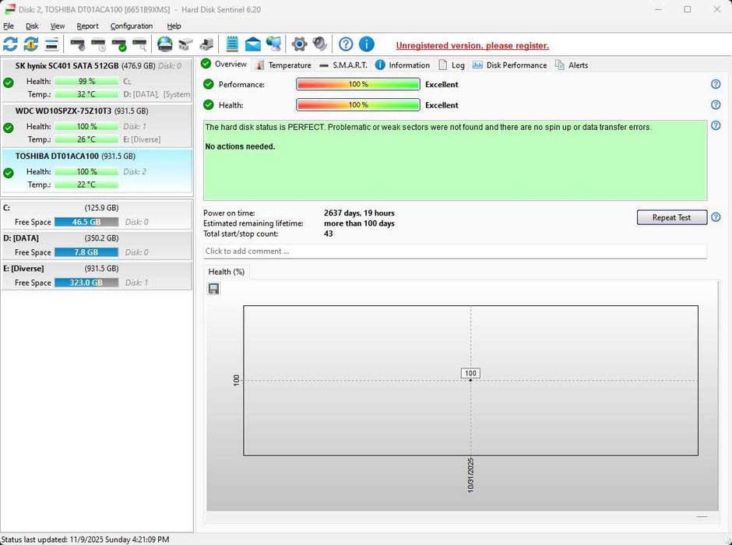
Task: Click the C: free space 46.5 GB bar
Action: 86,222
